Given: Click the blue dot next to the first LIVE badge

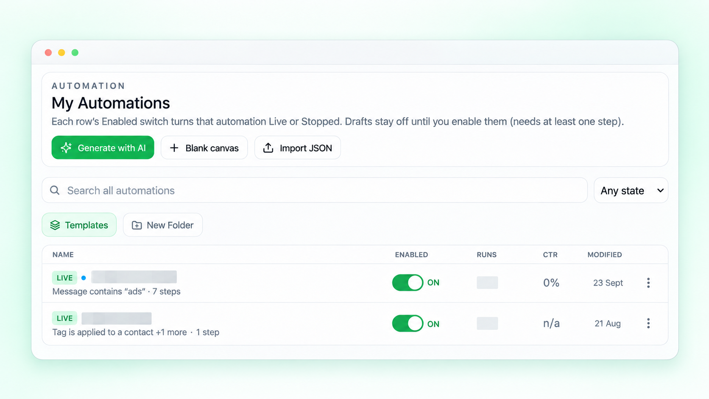Looking at the screenshot, I should [x=84, y=278].
